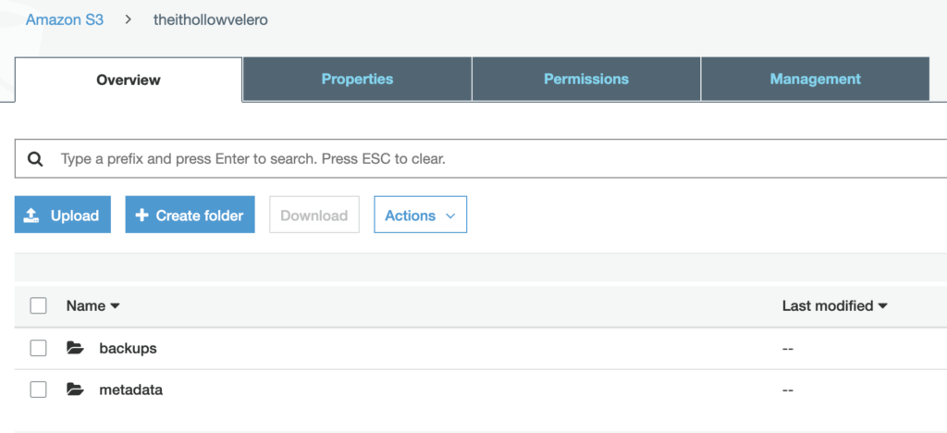Click the plus icon for Create folder
The height and width of the screenshot is (433, 947).
(141, 216)
